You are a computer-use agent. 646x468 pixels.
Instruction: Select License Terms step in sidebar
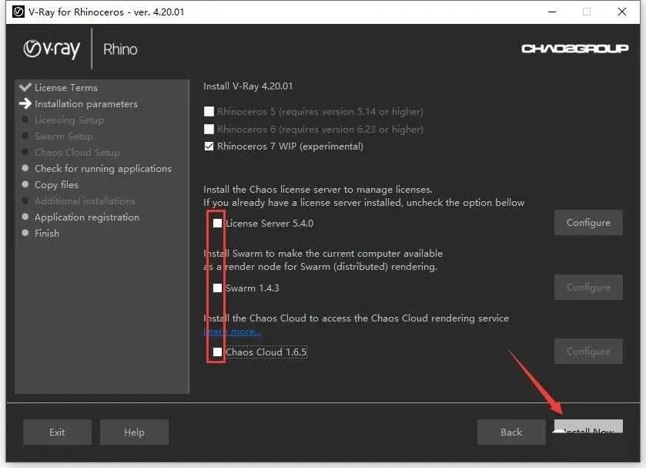tap(66, 87)
